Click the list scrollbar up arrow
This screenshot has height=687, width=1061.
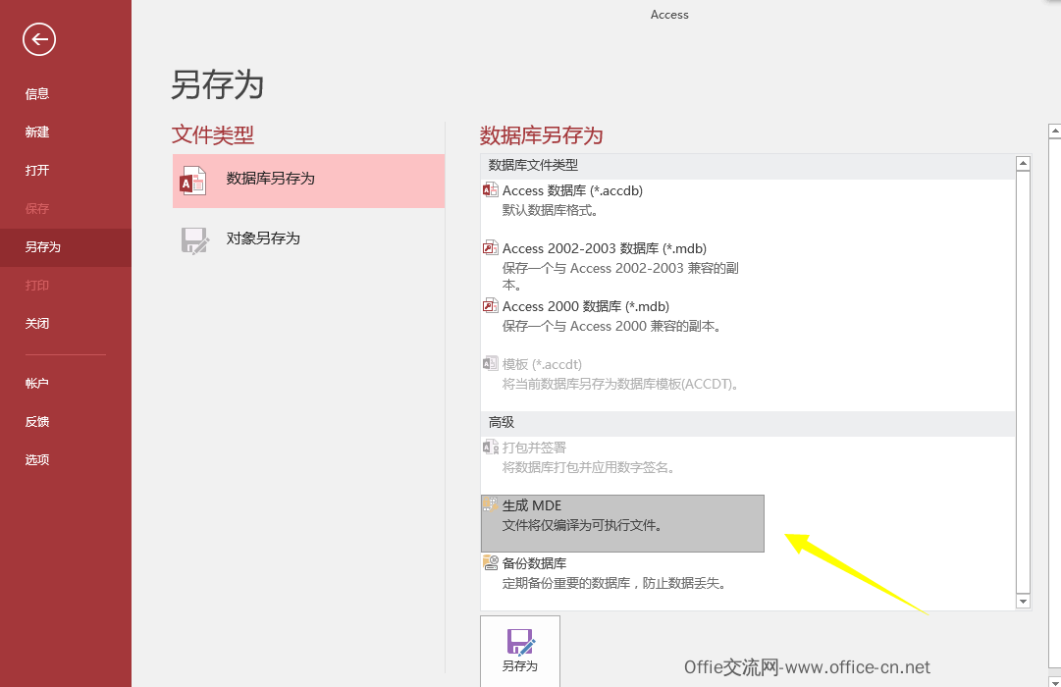(x=1023, y=163)
